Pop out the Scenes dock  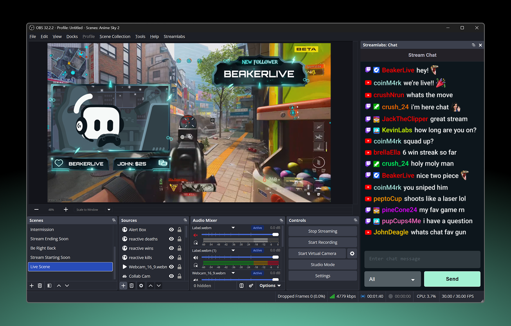tap(114, 220)
